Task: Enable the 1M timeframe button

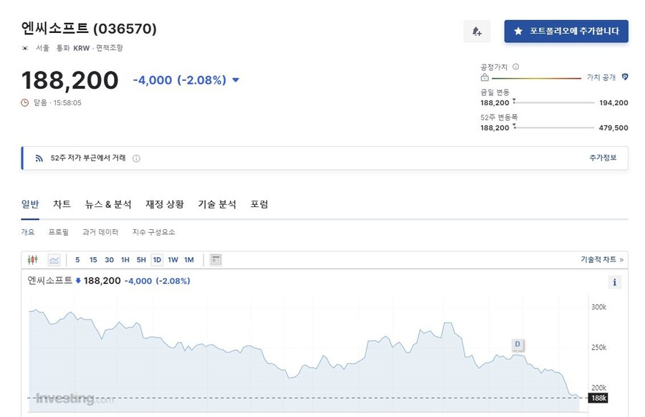Action: [x=189, y=259]
